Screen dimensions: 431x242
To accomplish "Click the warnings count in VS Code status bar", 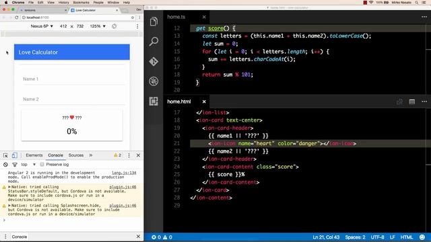I will [168, 237].
